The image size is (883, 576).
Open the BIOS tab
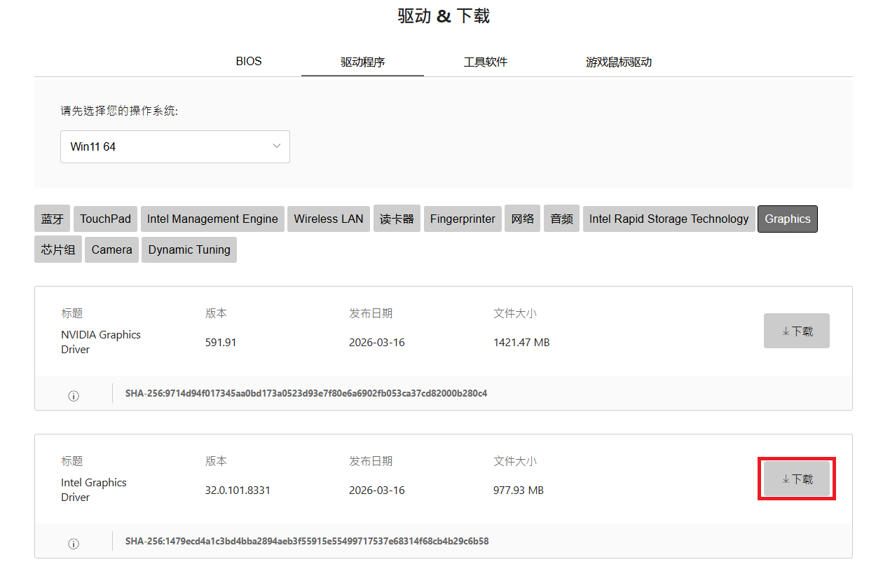[x=249, y=62]
